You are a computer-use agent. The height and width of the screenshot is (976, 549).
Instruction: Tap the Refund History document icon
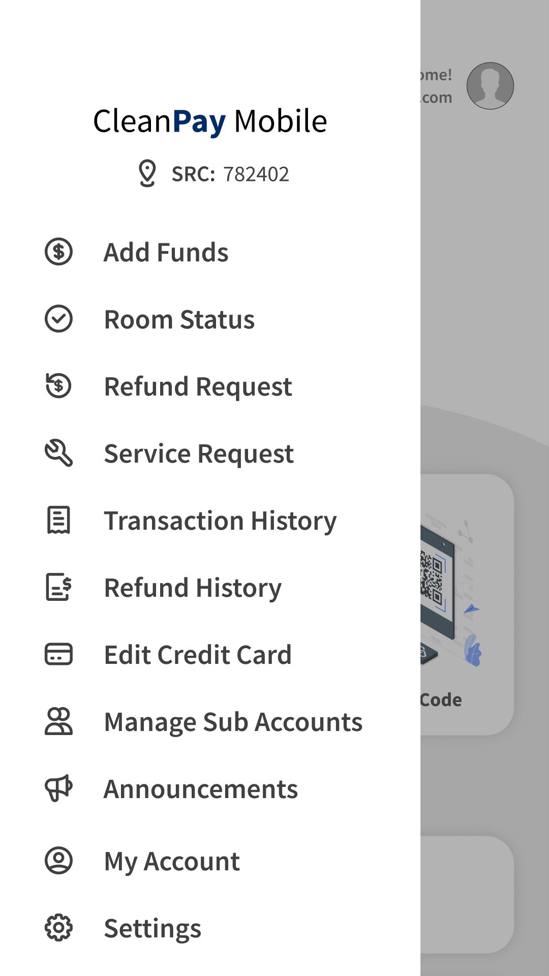58,587
